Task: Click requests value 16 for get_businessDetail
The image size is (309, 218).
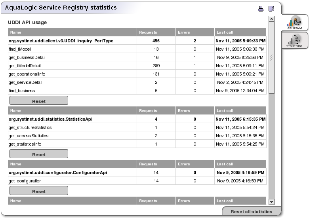Action: click(x=156, y=57)
